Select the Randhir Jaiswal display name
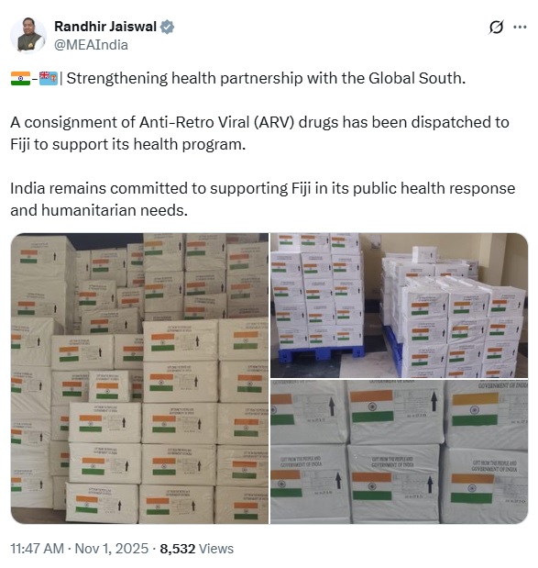Image resolution: width=538 pixels, height=568 pixels. 105,27
